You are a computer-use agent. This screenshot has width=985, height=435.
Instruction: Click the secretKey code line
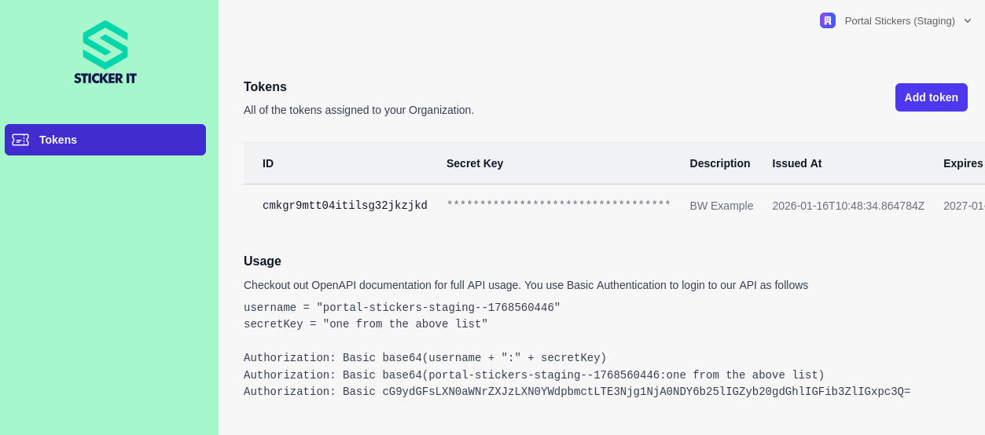tap(366, 324)
